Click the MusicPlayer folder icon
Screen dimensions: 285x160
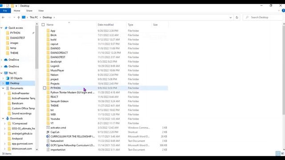coord(48,70)
